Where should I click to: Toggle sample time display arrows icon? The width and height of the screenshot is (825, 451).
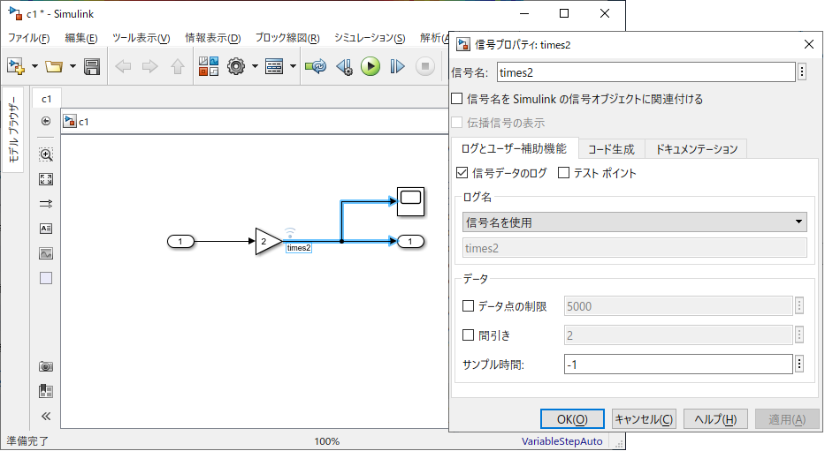tap(46, 204)
